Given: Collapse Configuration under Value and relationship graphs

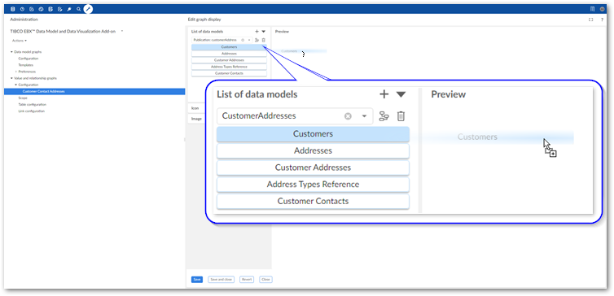Looking at the screenshot, I should coord(15,85).
